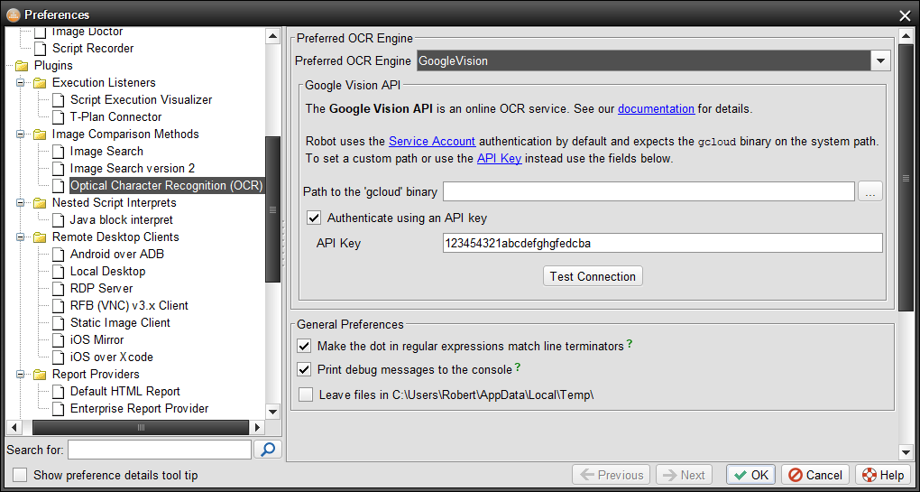Click the API Key text field

pyautogui.click(x=661, y=244)
